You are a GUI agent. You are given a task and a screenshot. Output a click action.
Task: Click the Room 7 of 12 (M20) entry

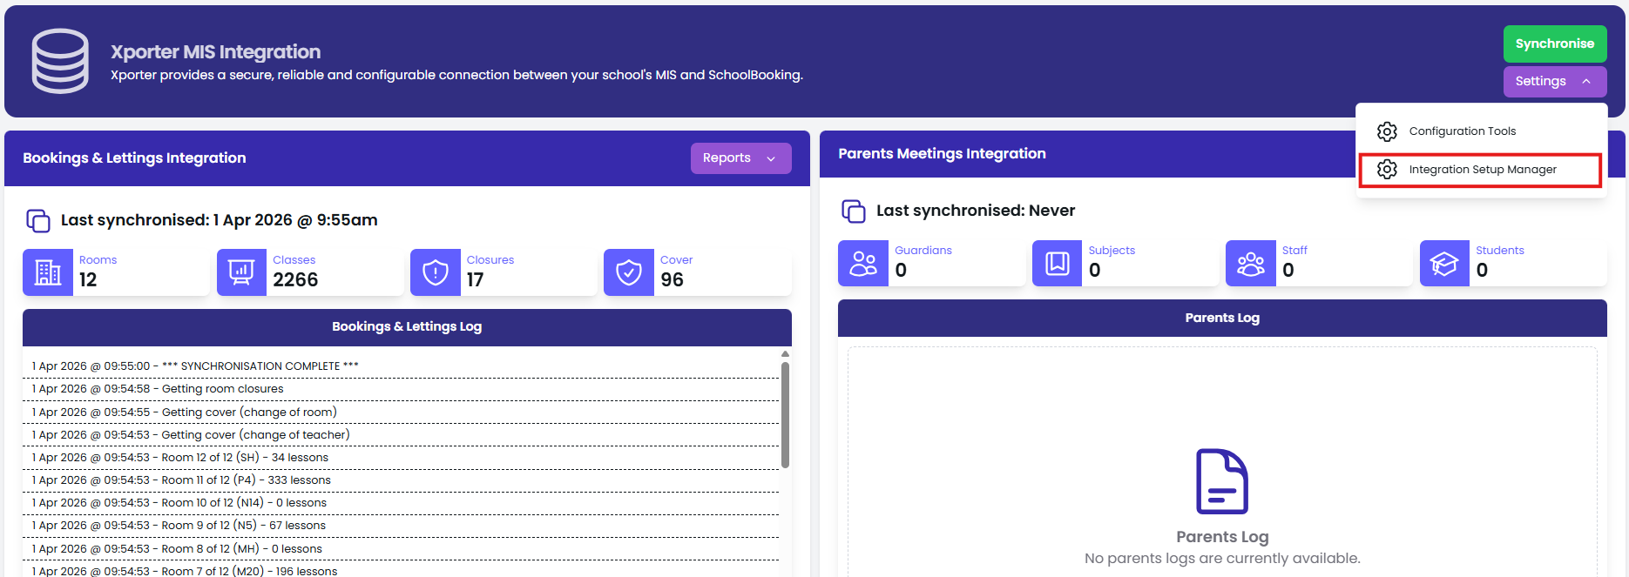[401, 570]
